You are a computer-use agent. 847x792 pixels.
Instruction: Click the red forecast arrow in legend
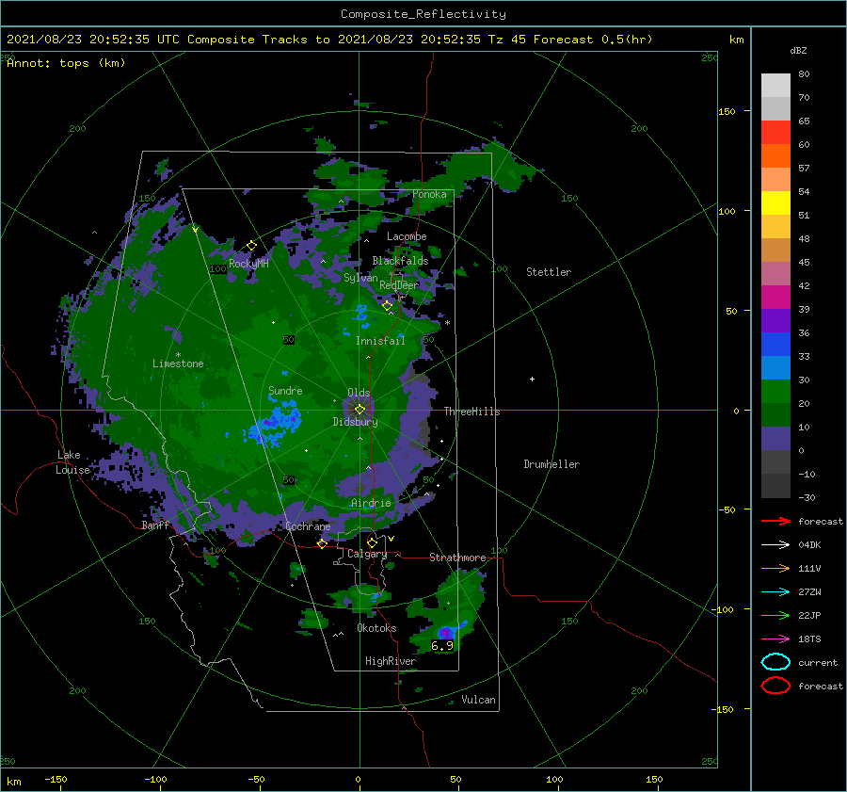tap(775, 521)
